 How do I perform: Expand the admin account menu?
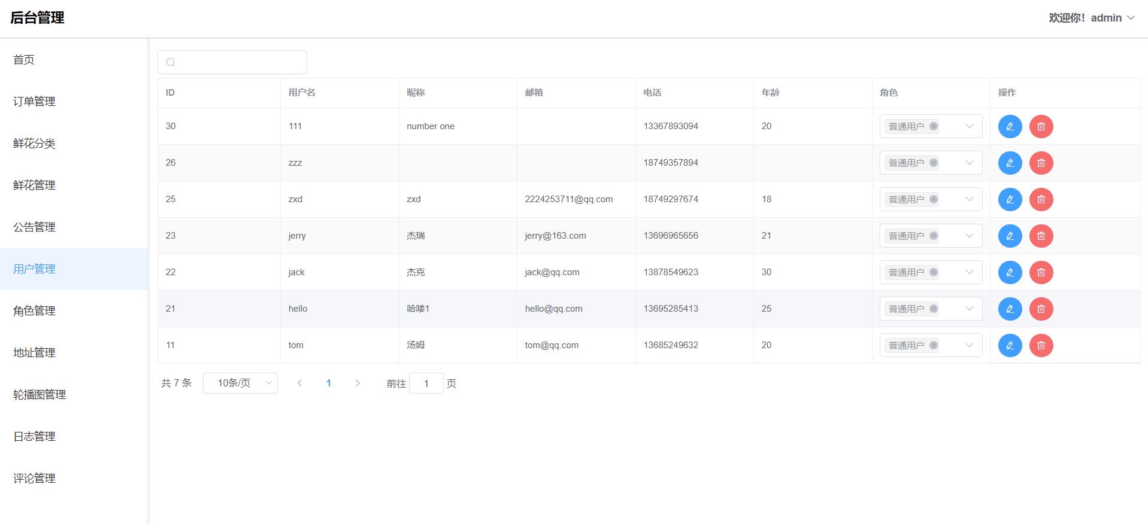coord(1092,18)
